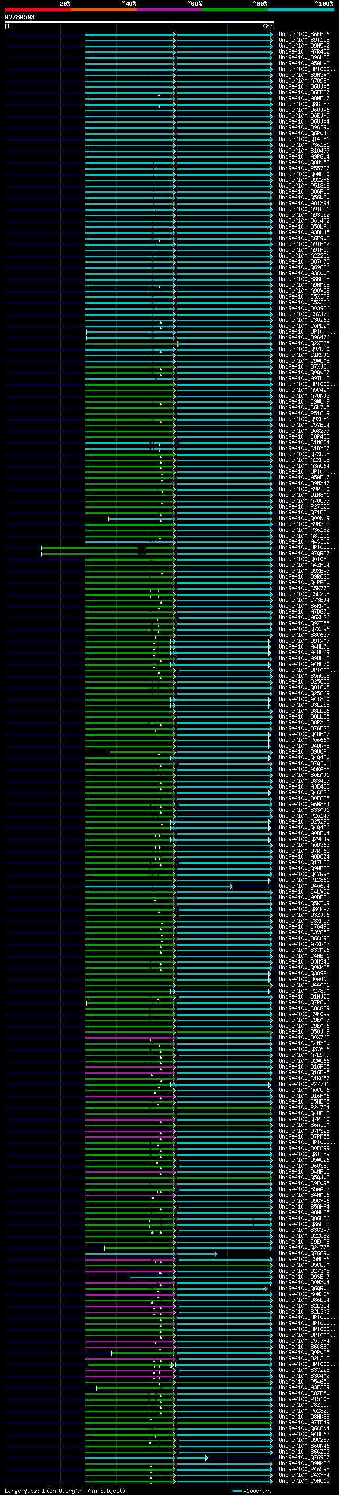Click the orange ~40% identity legend segment
Viewport: 339px width, 1495px height.
point(104,10)
